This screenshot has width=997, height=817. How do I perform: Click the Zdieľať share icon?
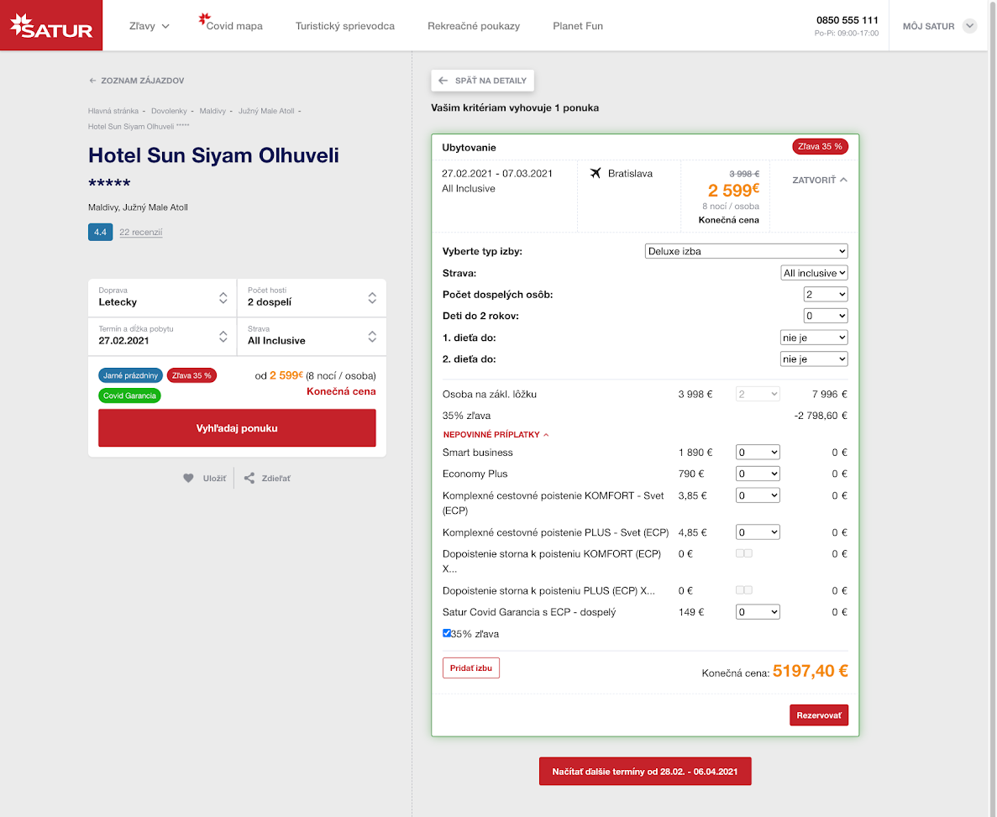249,479
